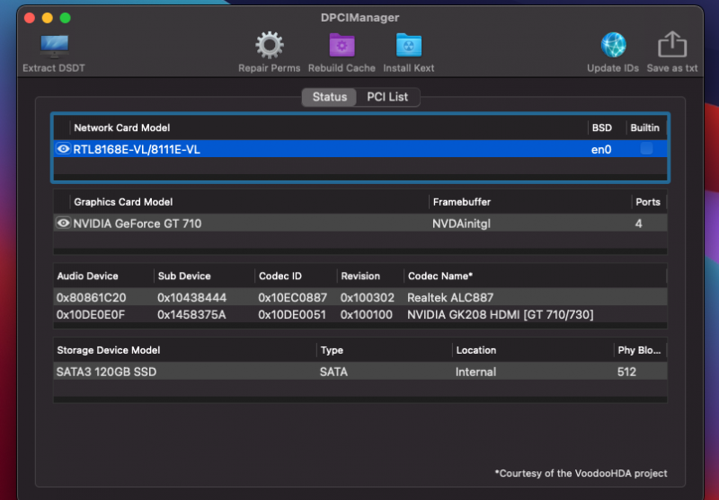Select the Realtek ALC887 audio row
This screenshot has width=719, height=500.
(x=359, y=298)
